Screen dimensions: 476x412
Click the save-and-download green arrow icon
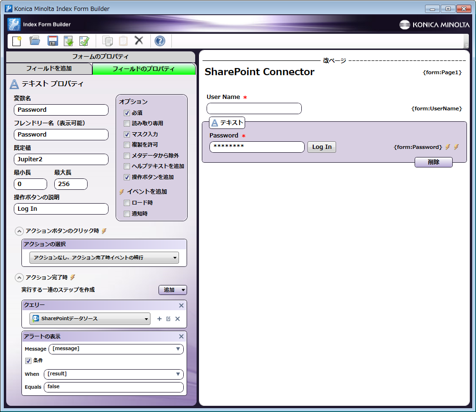[69, 40]
